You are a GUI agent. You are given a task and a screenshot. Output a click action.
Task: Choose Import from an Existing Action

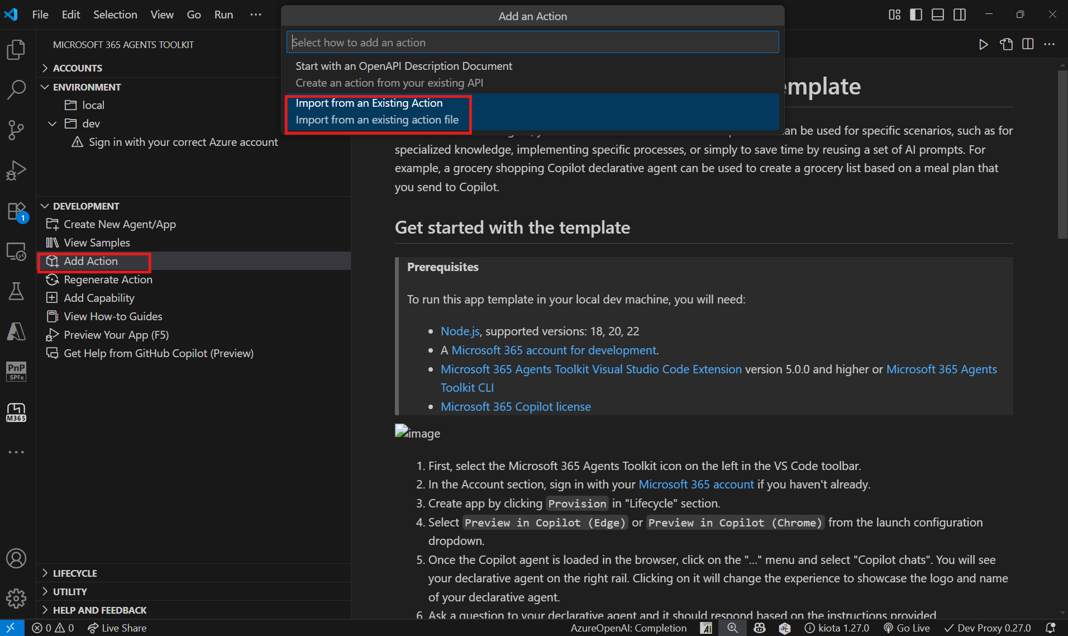pyautogui.click(x=533, y=111)
